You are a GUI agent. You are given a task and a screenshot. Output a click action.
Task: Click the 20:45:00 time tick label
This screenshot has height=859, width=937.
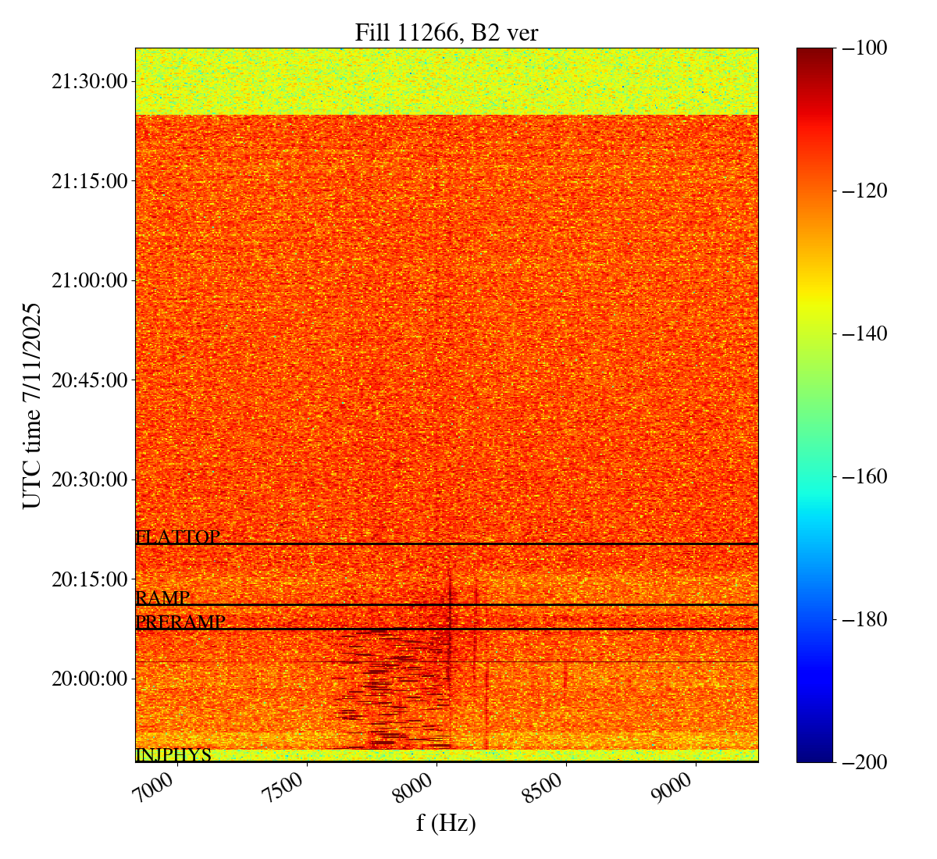[x=89, y=380]
